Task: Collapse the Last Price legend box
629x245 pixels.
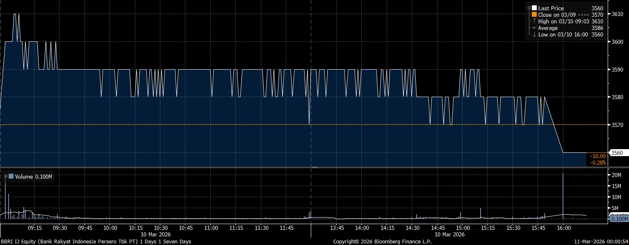Action: click(529, 8)
